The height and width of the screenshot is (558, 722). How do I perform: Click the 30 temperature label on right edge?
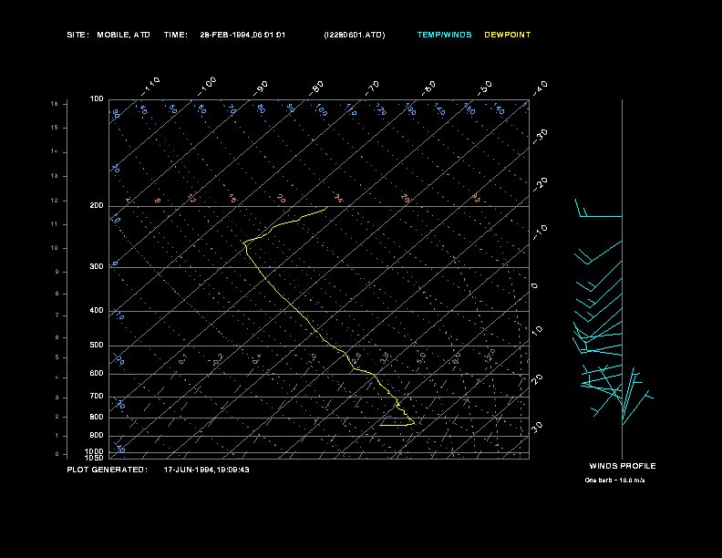click(537, 427)
